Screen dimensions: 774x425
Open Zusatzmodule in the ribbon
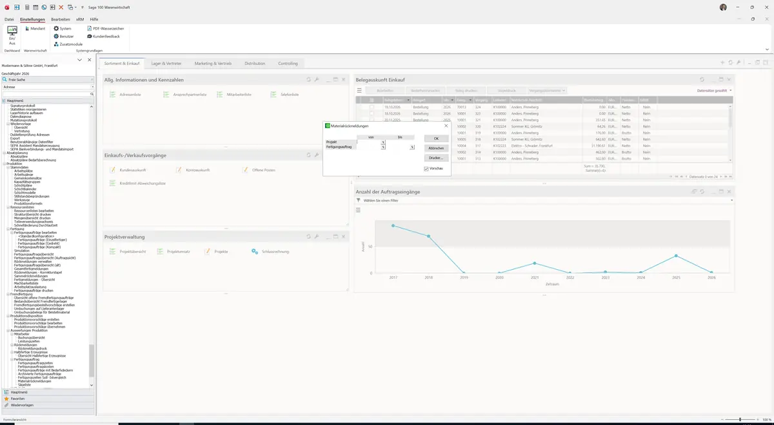pyautogui.click(x=68, y=44)
